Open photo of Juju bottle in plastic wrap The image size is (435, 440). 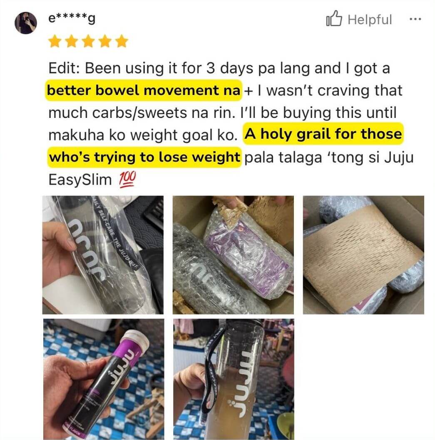click(x=103, y=255)
